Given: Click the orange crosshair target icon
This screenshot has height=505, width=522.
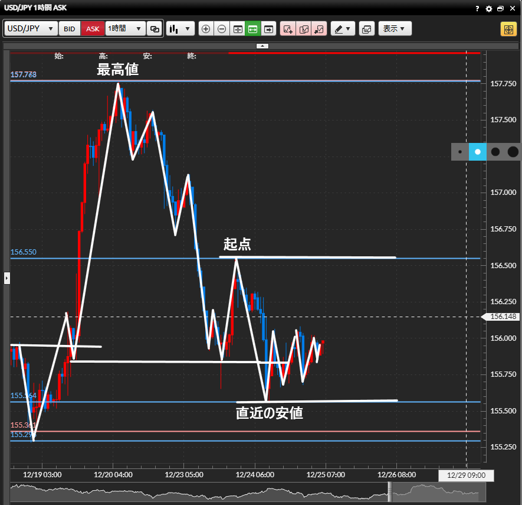Looking at the screenshot, I should [508, 29].
